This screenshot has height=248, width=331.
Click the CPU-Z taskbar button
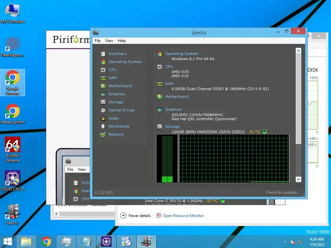click(x=106, y=242)
